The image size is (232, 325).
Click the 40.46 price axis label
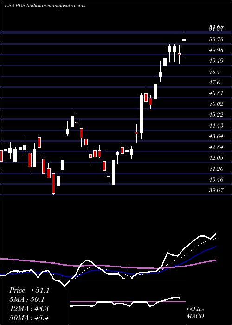pos(216,180)
